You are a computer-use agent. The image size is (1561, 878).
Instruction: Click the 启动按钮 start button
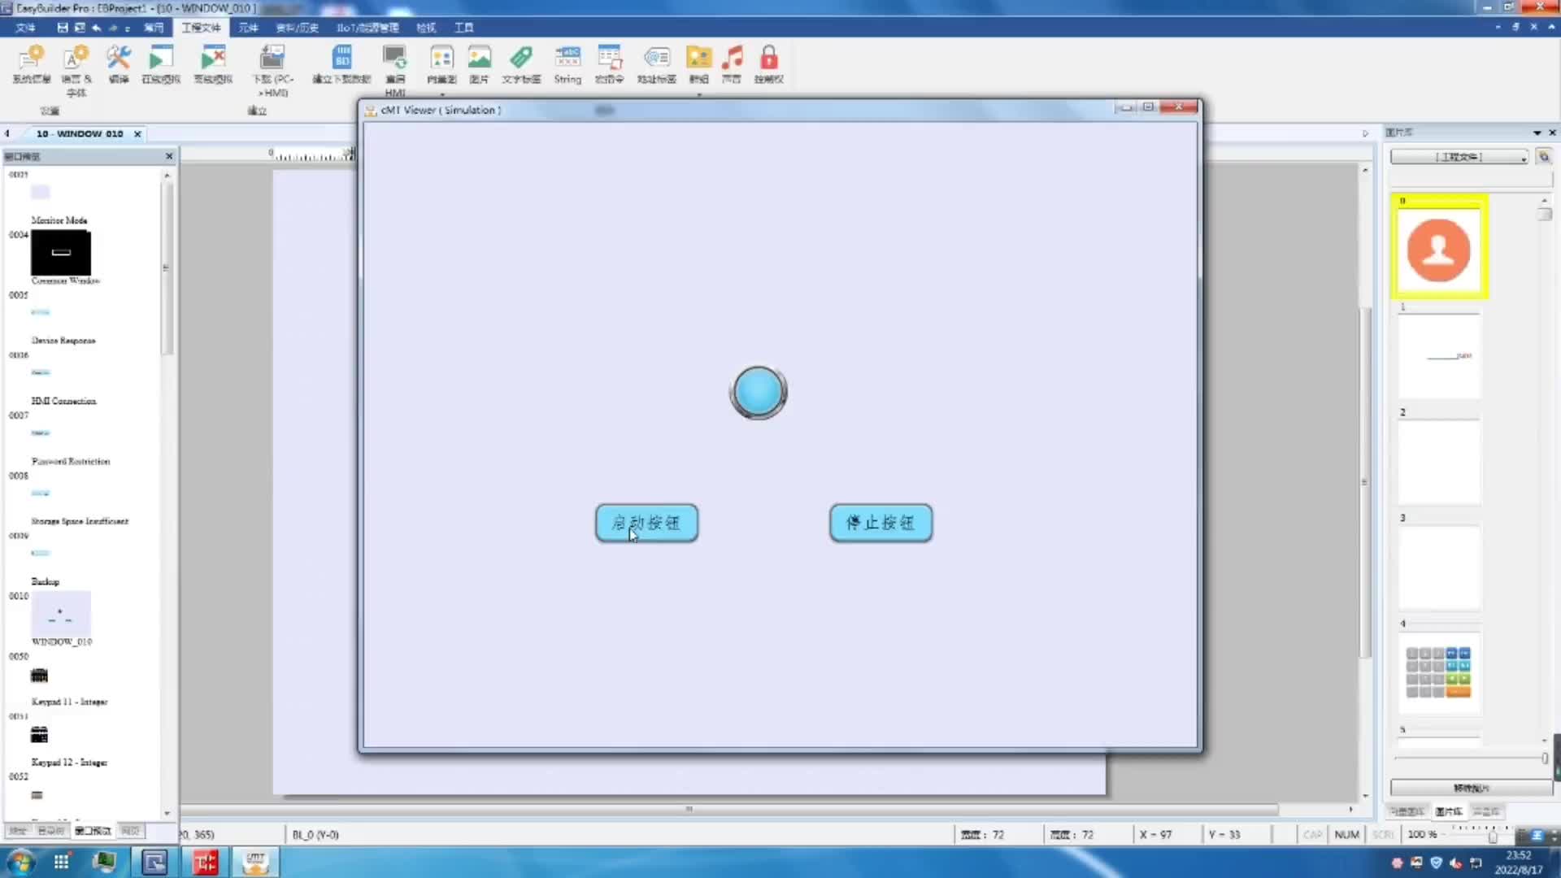646,522
